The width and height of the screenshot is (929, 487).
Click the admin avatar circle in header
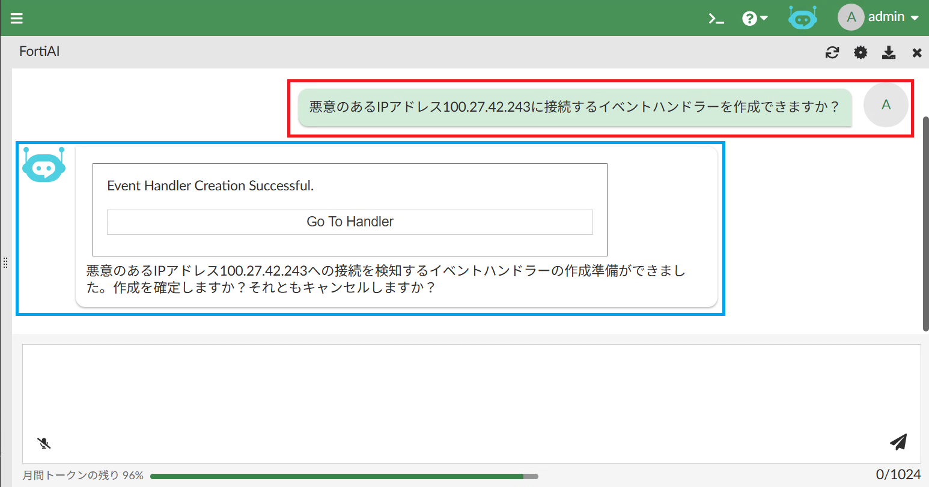point(851,17)
